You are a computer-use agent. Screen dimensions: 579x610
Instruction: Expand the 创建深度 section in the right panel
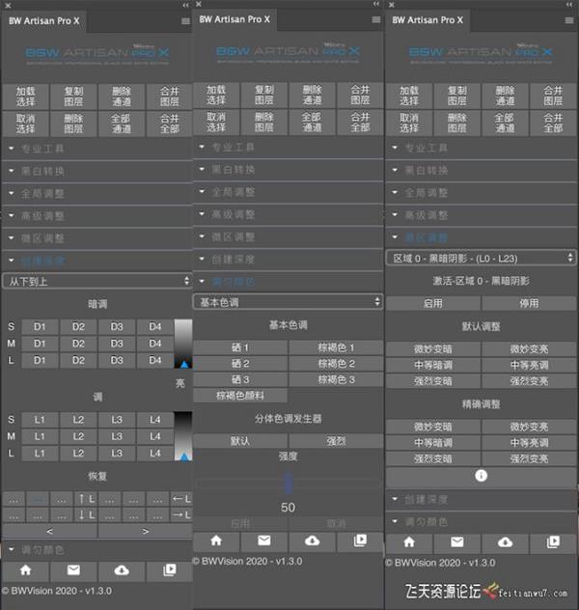coord(481,500)
